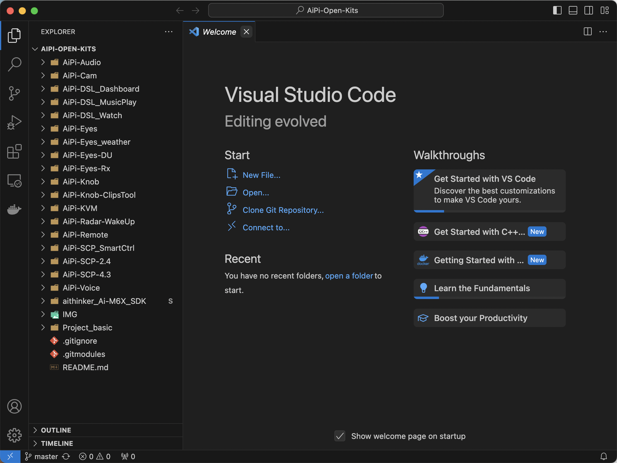Image resolution: width=617 pixels, height=463 pixels.
Task: Select the AiPi-Voice folder
Action: click(x=106, y=288)
